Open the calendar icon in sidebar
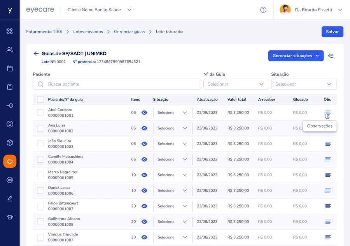Image resolution: width=350 pixels, height=246 pixels. pos(10,69)
